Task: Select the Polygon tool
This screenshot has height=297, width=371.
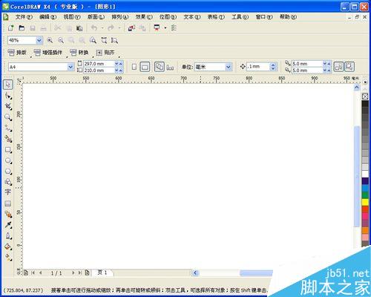Action: (x=8, y=172)
